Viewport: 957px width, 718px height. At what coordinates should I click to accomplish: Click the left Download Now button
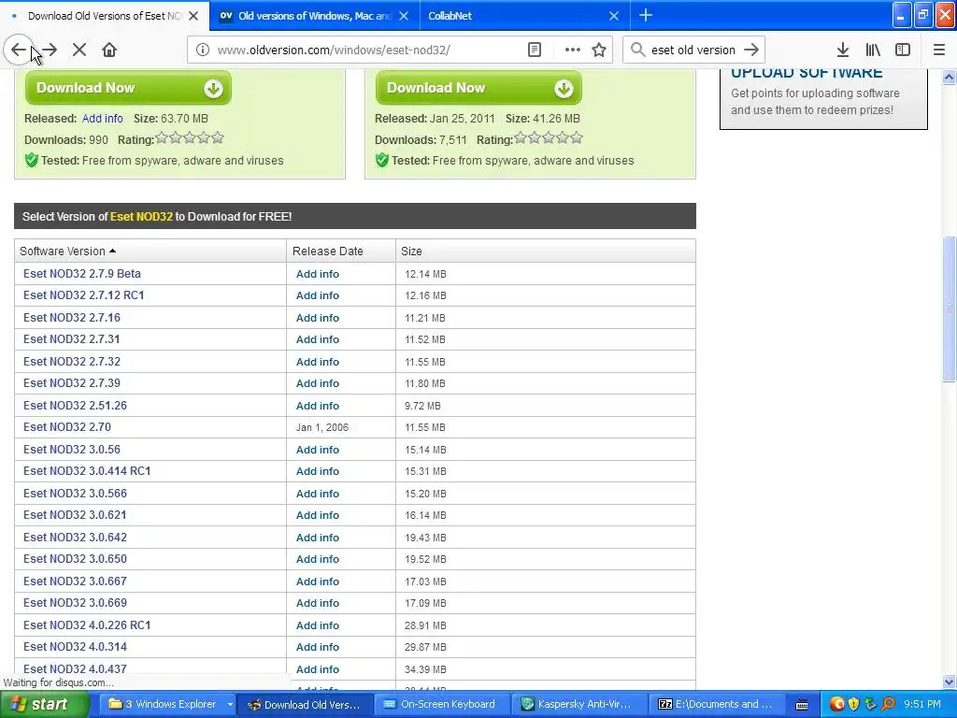(128, 88)
